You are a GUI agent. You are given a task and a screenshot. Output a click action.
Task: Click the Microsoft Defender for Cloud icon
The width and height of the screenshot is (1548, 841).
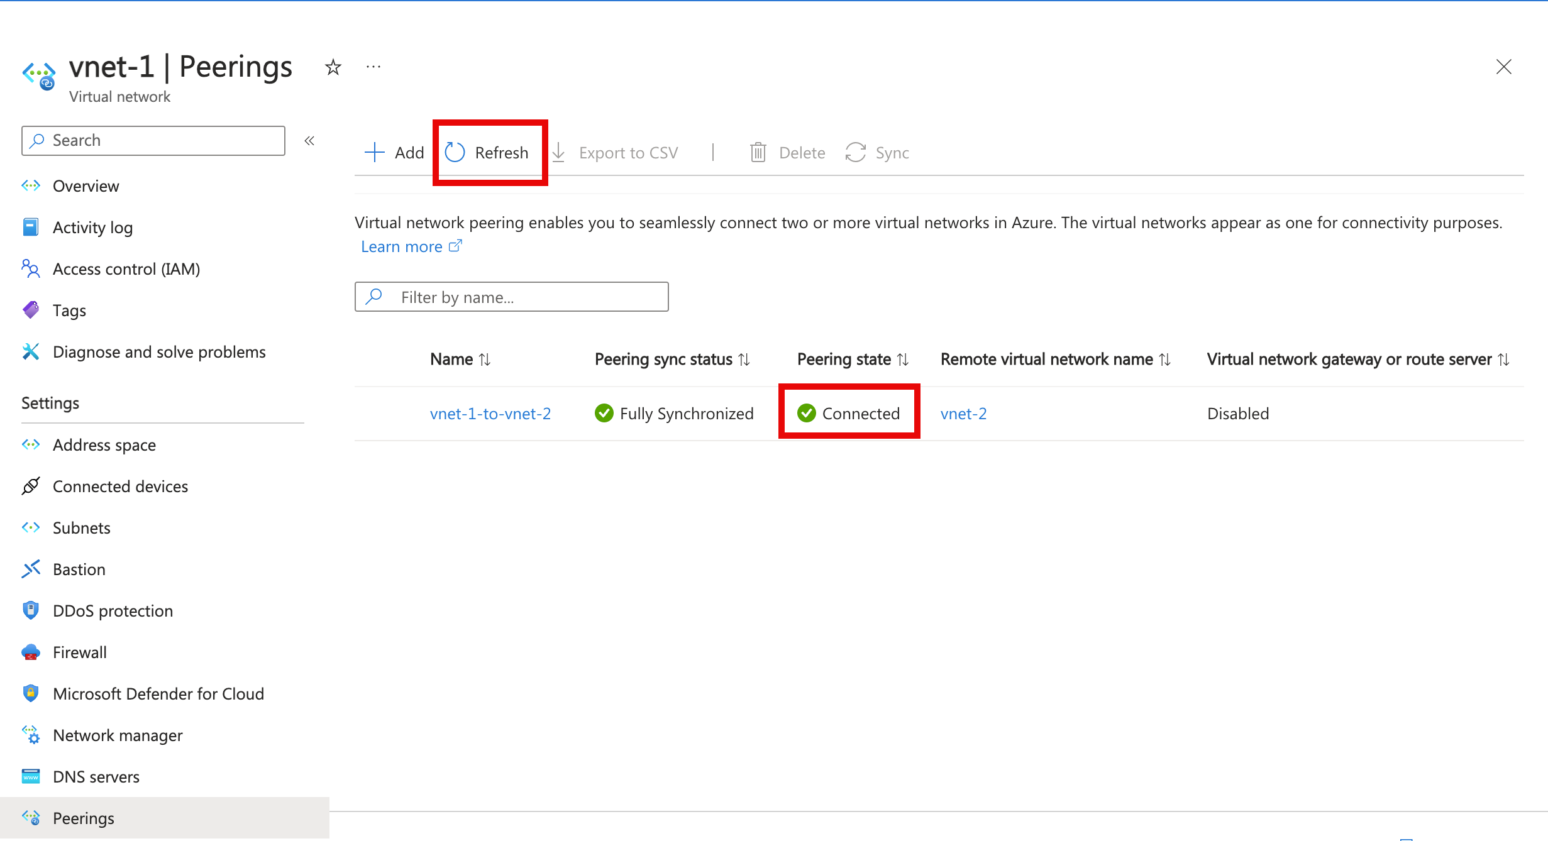(32, 693)
